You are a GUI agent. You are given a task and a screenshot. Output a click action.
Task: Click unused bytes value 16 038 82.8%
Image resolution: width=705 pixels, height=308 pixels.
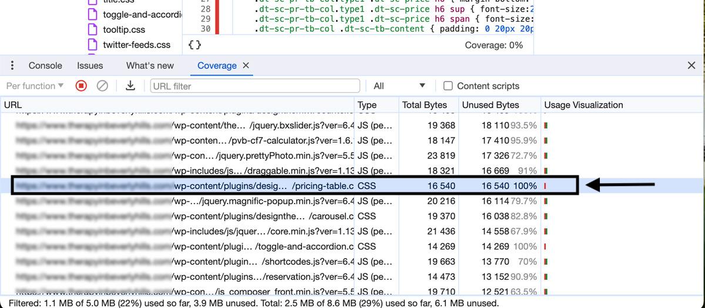point(509,216)
